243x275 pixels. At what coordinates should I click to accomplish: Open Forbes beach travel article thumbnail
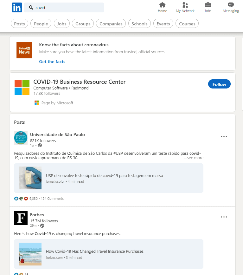coord(30,254)
